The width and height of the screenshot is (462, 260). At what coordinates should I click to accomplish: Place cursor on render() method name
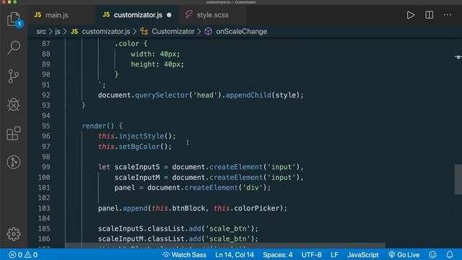pos(94,126)
